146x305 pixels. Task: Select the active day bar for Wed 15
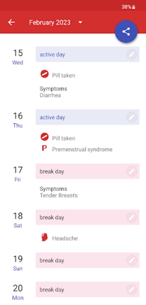coord(87,54)
